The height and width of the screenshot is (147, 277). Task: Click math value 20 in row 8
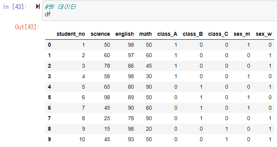pos(149,129)
